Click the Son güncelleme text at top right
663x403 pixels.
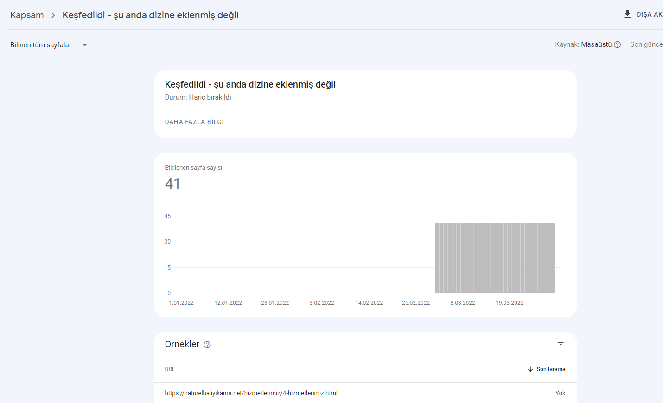coord(646,44)
